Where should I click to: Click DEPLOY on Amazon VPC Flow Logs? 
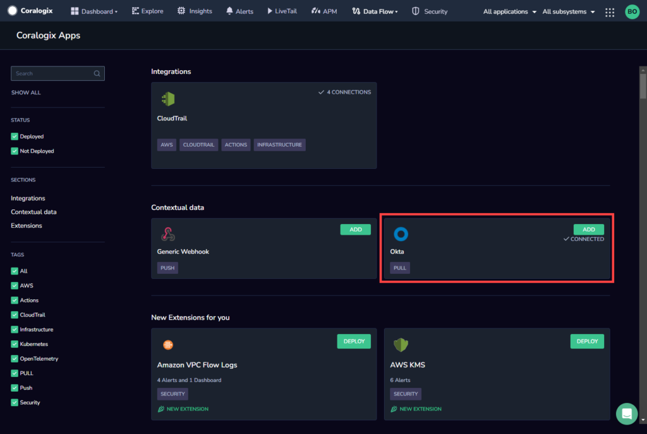[354, 342]
